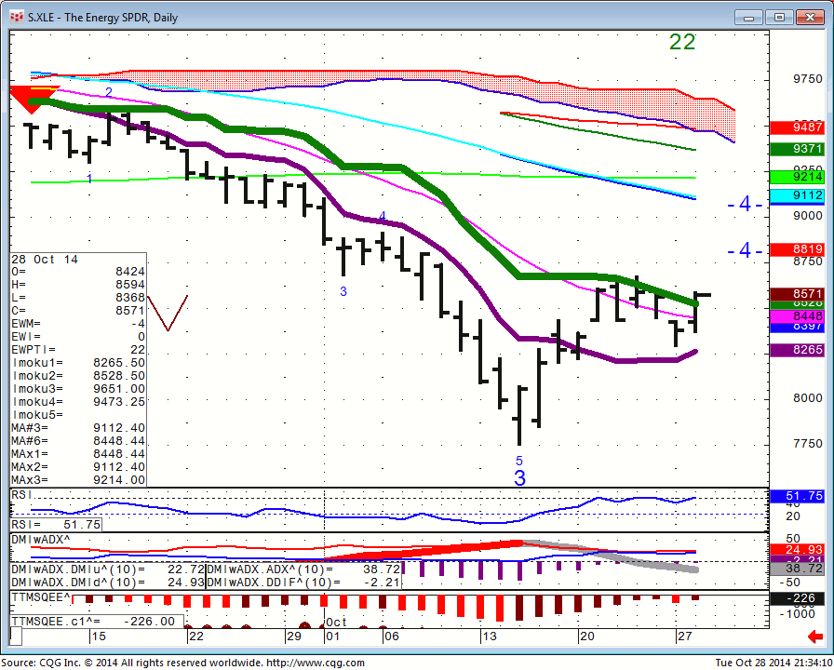The height and width of the screenshot is (670, 834).
Task: Click the 'Oct' month label on time axis
Action: click(337, 622)
